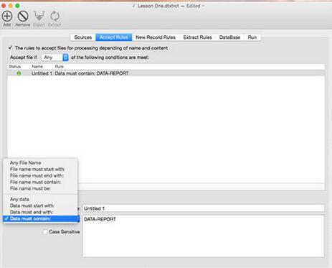Choose Any File Name option
The height and width of the screenshot is (268, 332).
[x=40, y=162]
